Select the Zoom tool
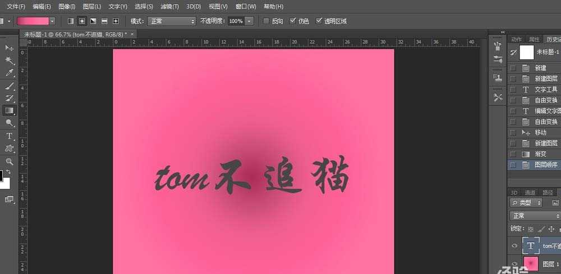 pyautogui.click(x=10, y=161)
